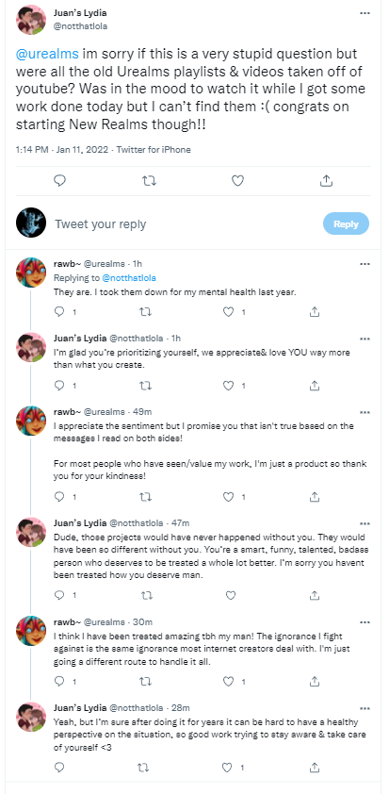The height and width of the screenshot is (794, 389).
Task: Retweet Juan's Lydia's main tweet
Action: coord(149,181)
